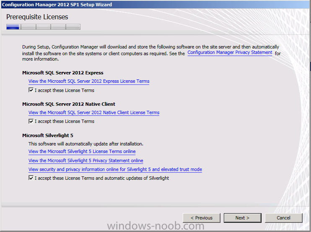
Task: Toggle acceptance of Silverlight license and automatic updates
Action: click(x=31, y=178)
